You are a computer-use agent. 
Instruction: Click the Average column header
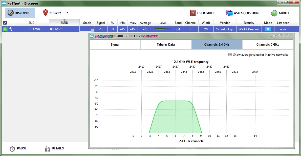click(x=145, y=23)
